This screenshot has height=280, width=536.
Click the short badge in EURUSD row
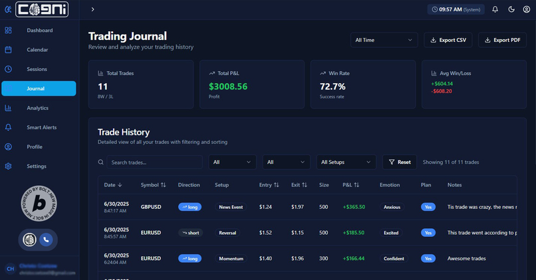tap(190, 233)
